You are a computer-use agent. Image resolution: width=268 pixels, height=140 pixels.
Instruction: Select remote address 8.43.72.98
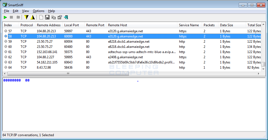point(44,68)
